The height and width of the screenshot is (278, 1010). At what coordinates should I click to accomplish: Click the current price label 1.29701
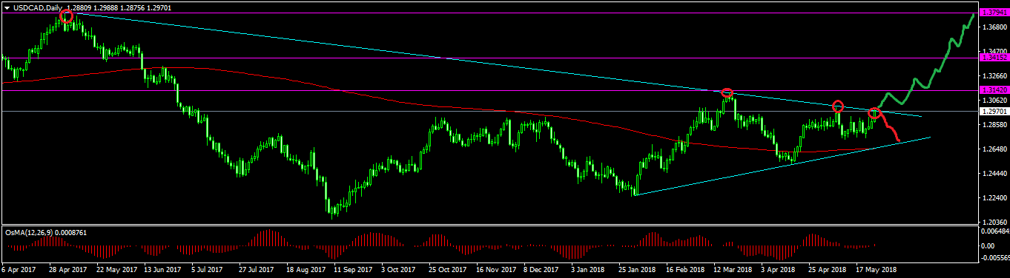(x=994, y=112)
